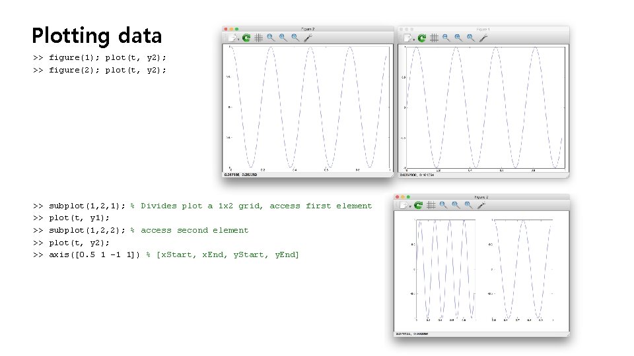
Task: Maximize the subplot figure window
Action: [408, 197]
